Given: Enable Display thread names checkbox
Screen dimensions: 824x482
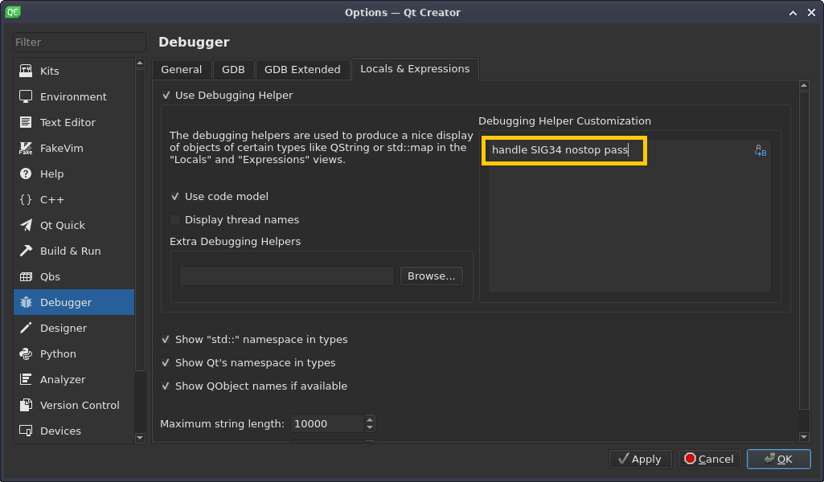Looking at the screenshot, I should (176, 220).
